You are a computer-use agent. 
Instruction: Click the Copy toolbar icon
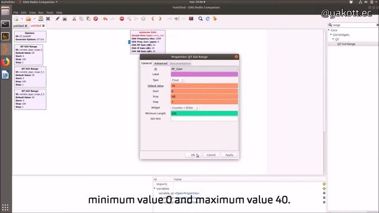pyautogui.click(x=82, y=18)
